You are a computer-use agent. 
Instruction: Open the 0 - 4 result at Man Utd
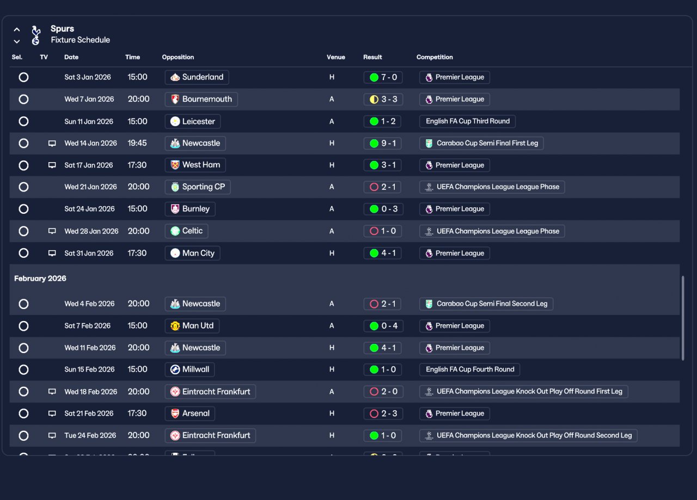click(383, 326)
